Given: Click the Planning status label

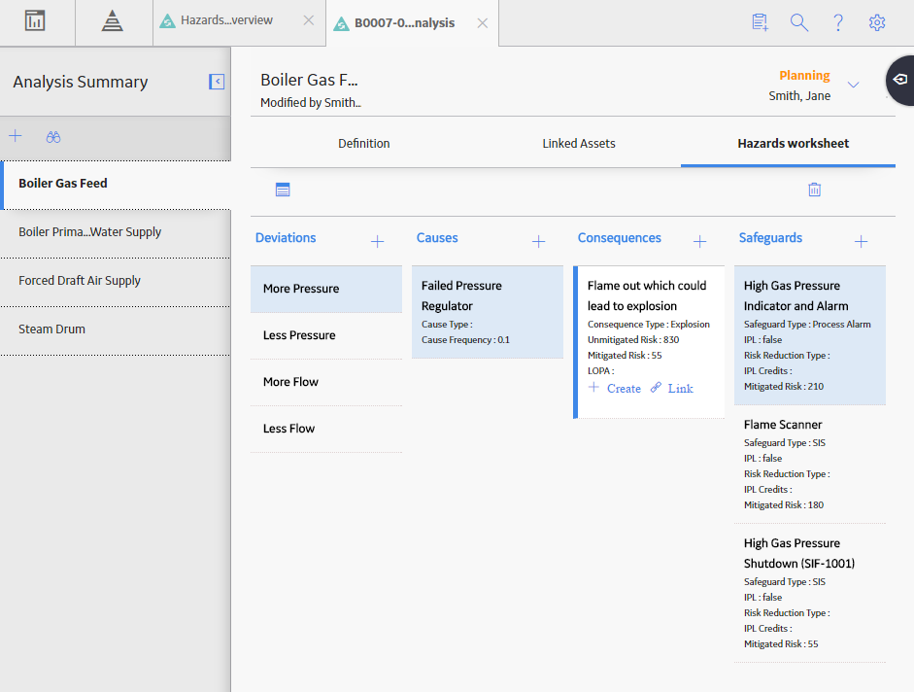Looking at the screenshot, I should (x=804, y=75).
